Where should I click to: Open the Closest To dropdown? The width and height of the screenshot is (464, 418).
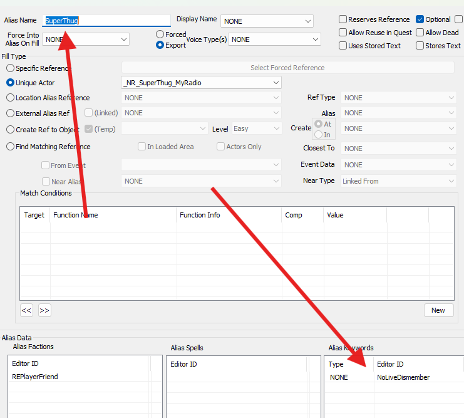399,149
